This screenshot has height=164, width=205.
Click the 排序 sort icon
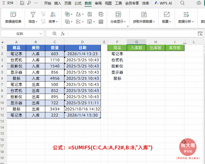(53, 14)
